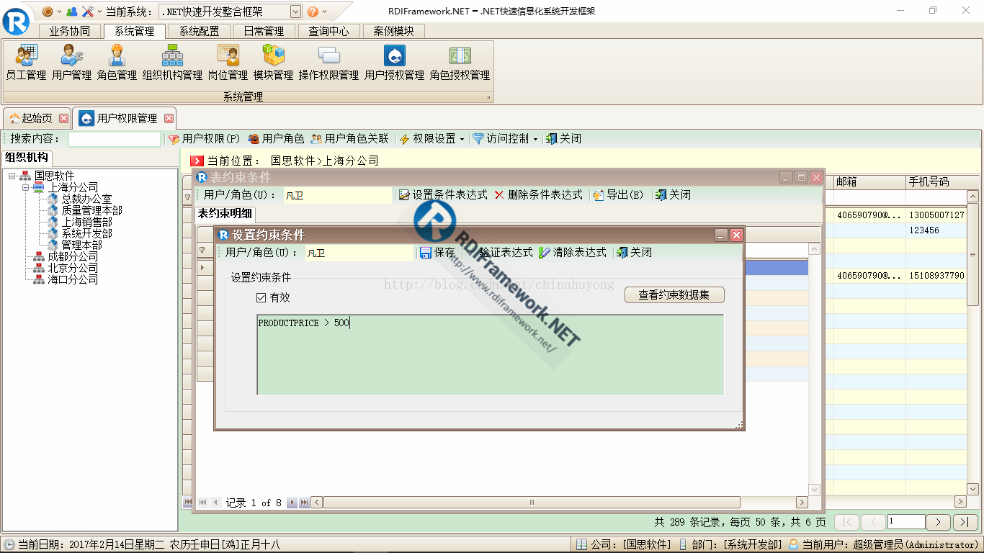Viewport: 984px width, 553px height.
Task: Switch to the 查询中心 ribbon tab
Action: (328, 31)
